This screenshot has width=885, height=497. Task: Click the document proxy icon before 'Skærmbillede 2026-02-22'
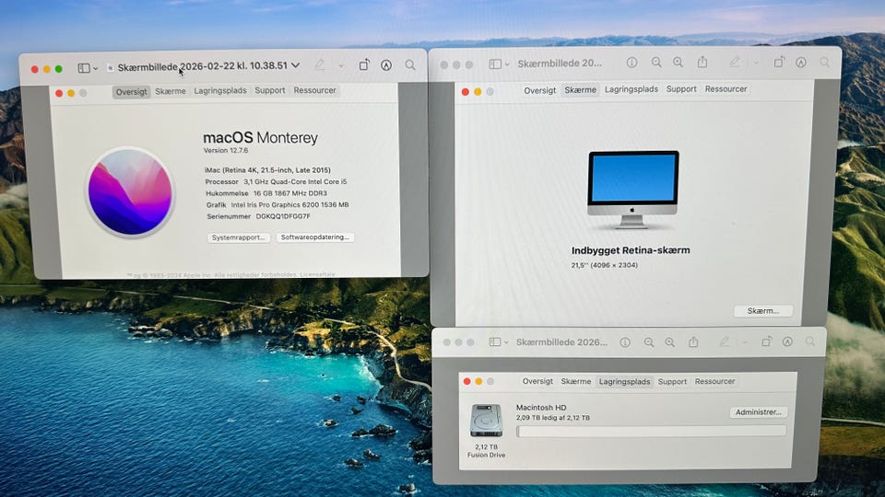111,67
